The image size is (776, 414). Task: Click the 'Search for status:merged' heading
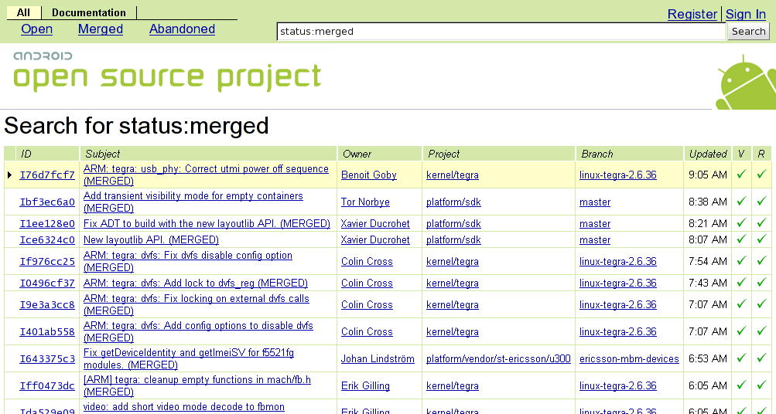click(137, 125)
